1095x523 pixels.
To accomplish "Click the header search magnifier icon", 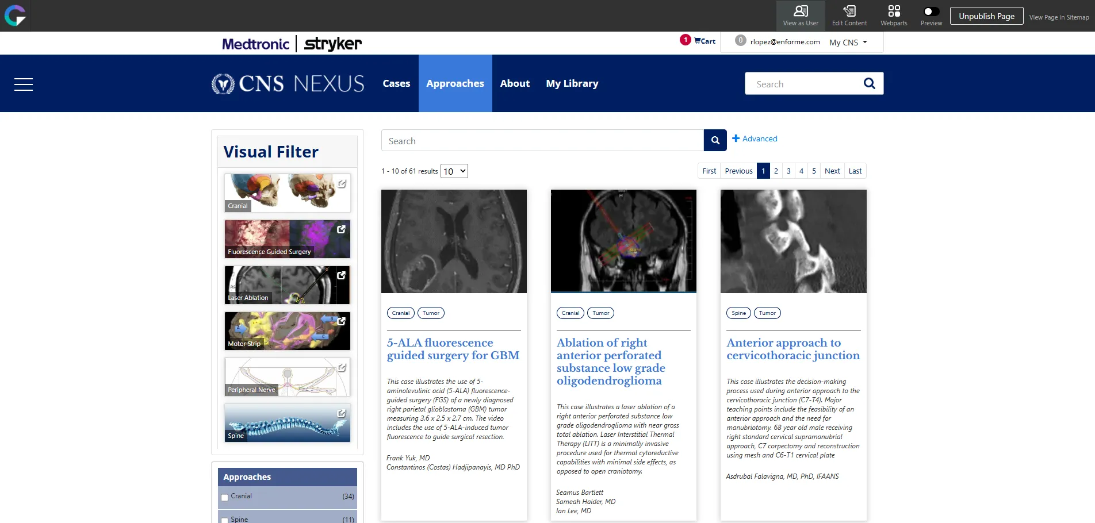I will tap(870, 84).
